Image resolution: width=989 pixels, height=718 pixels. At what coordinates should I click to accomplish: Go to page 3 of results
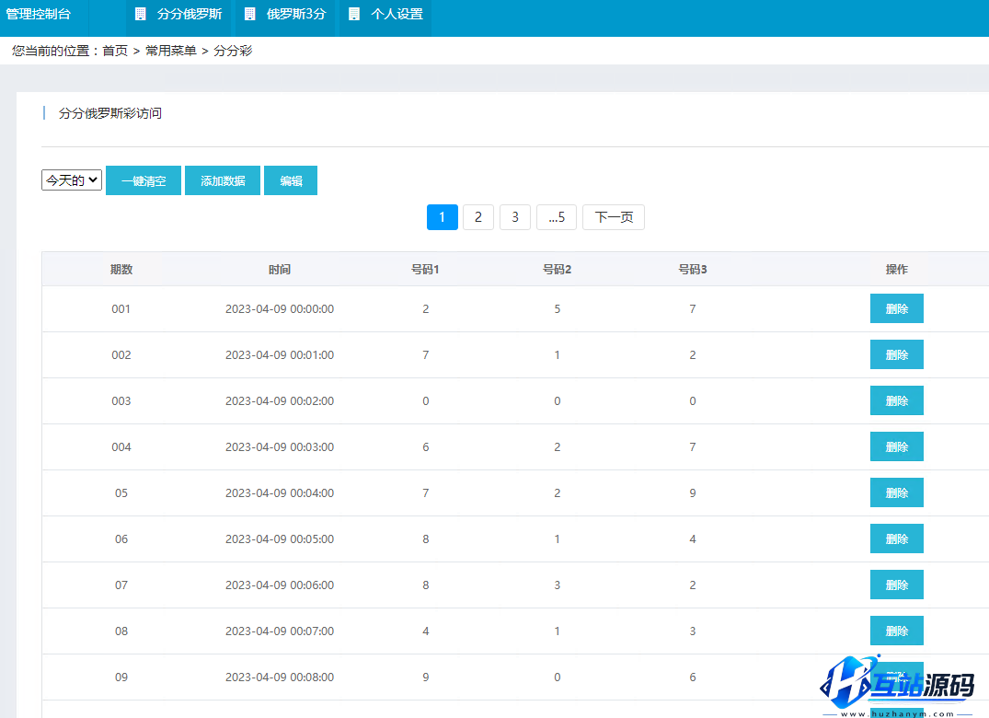point(515,217)
